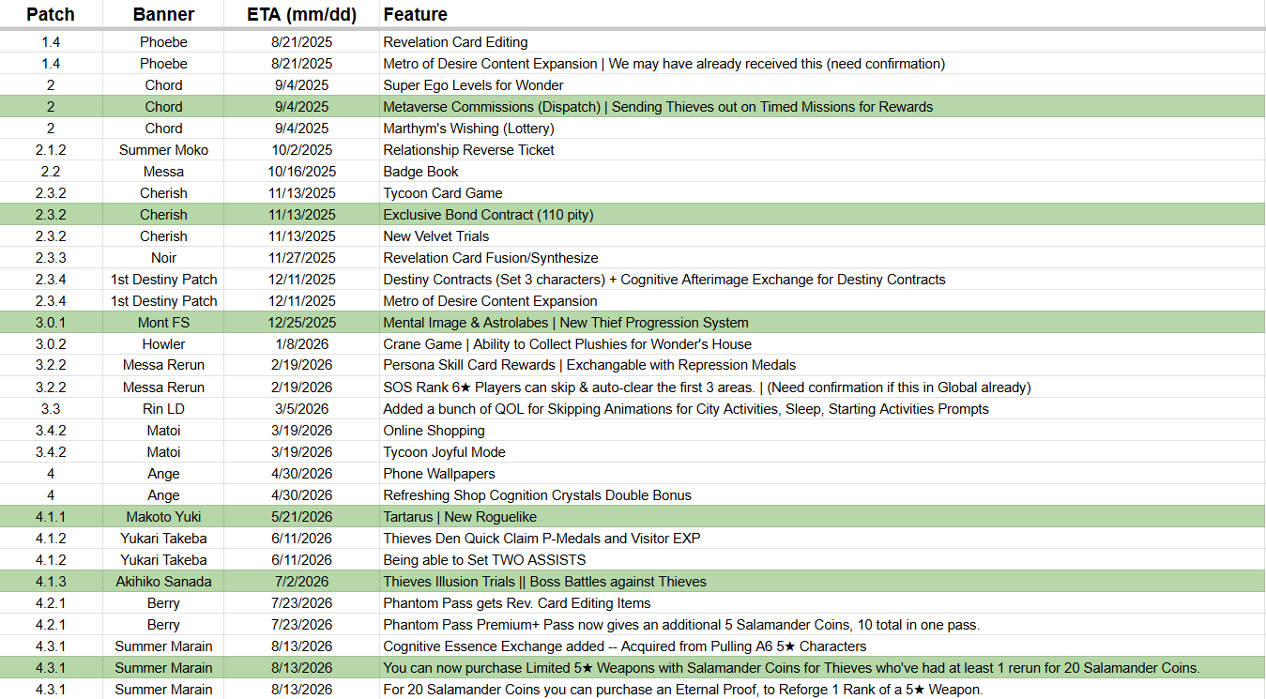1266x699 pixels.
Task: Select the Eternal Proof Reforge feature cell
Action: tap(822, 690)
